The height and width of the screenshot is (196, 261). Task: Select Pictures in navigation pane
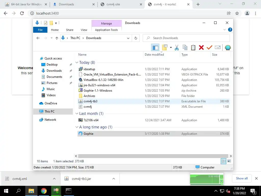click(x=52, y=83)
